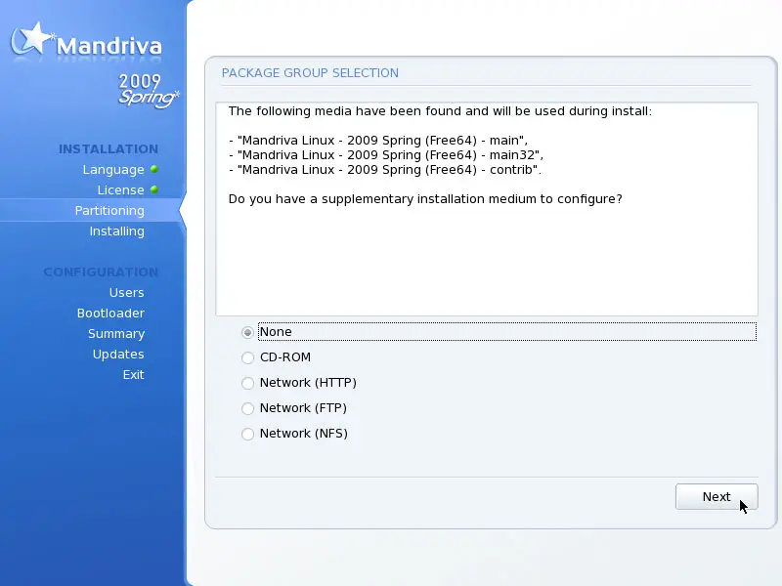Screen dimensions: 782x586
Task: Click the INSTALLATION section heading
Action: 109,149
